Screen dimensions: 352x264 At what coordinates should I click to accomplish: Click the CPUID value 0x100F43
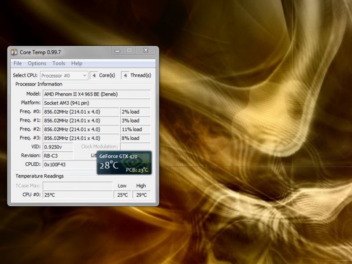tap(70, 164)
